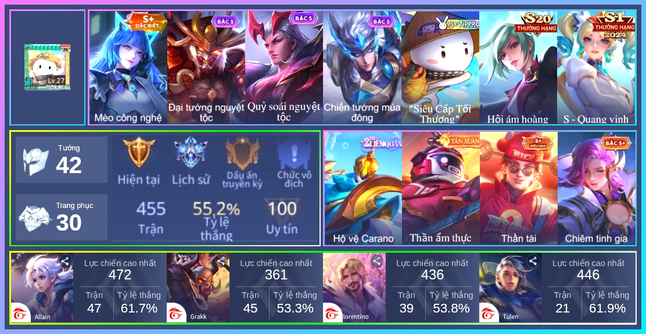This screenshot has height=334, width=646.
Task: Open the Thần ẩm thực skin card
Action: (x=441, y=188)
